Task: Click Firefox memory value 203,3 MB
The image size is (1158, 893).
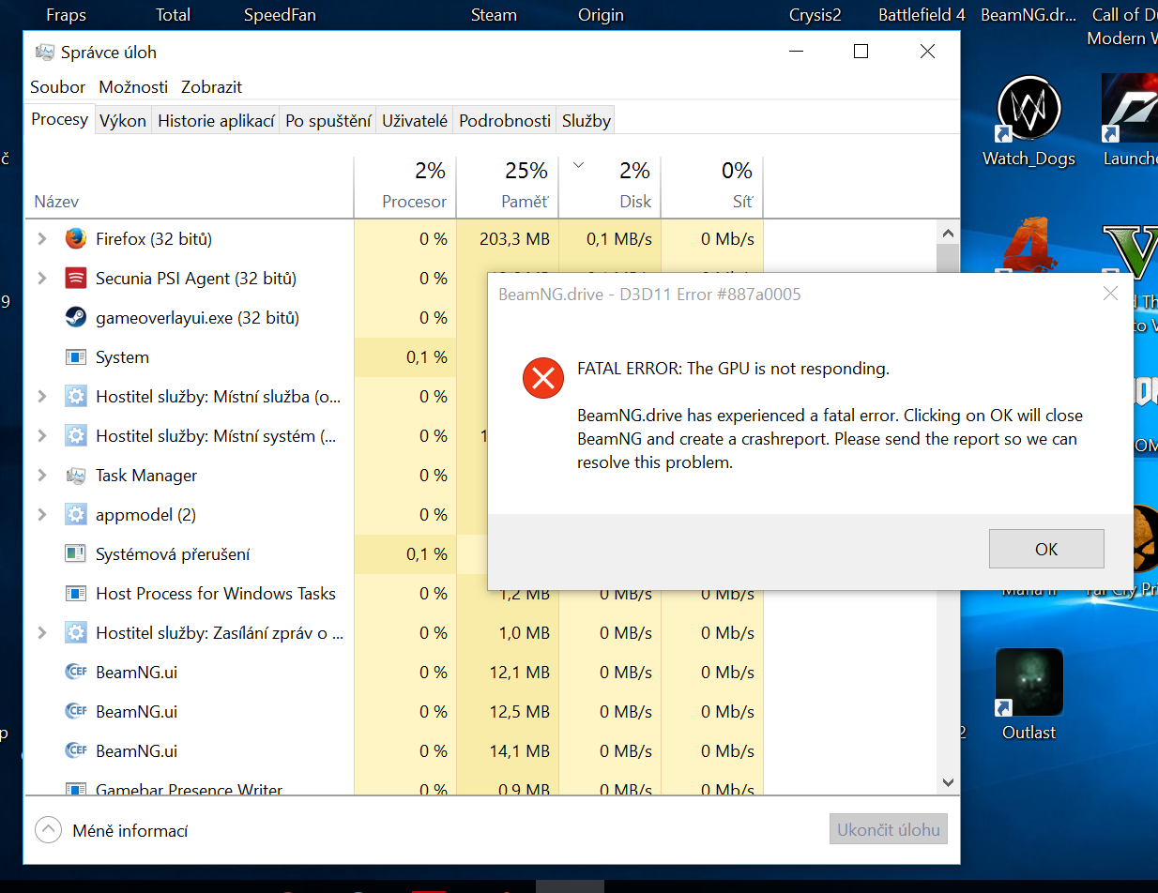Action: tap(514, 239)
